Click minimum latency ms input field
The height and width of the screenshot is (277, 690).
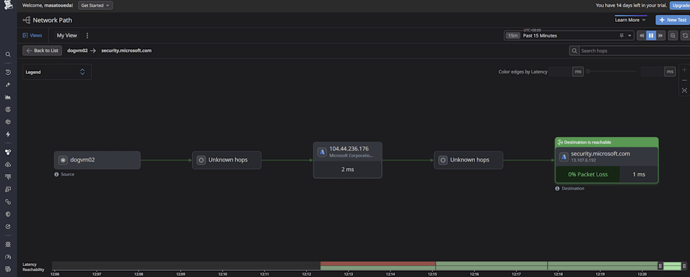click(x=561, y=72)
